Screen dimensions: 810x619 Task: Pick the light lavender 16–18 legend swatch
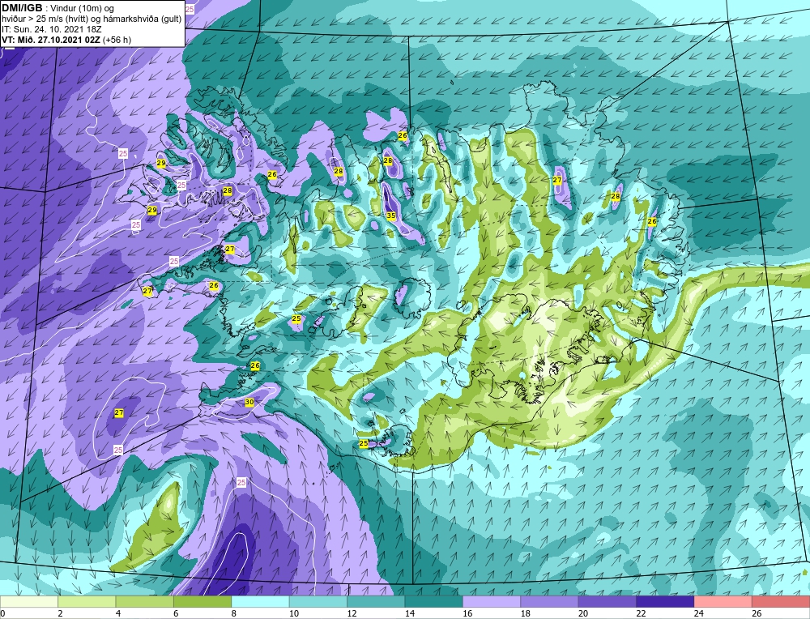click(x=492, y=602)
